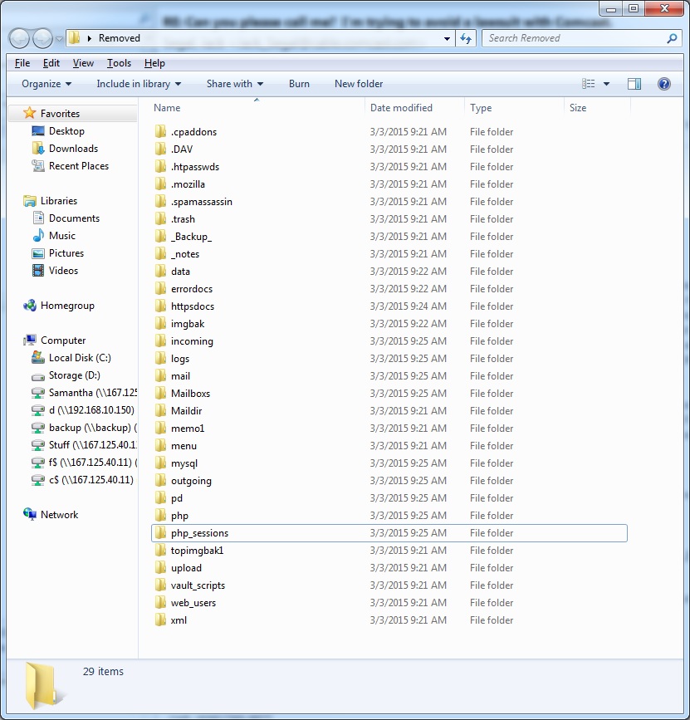Select the .cpaddons folder icon
Image resolution: width=690 pixels, height=720 pixels.
click(x=160, y=132)
